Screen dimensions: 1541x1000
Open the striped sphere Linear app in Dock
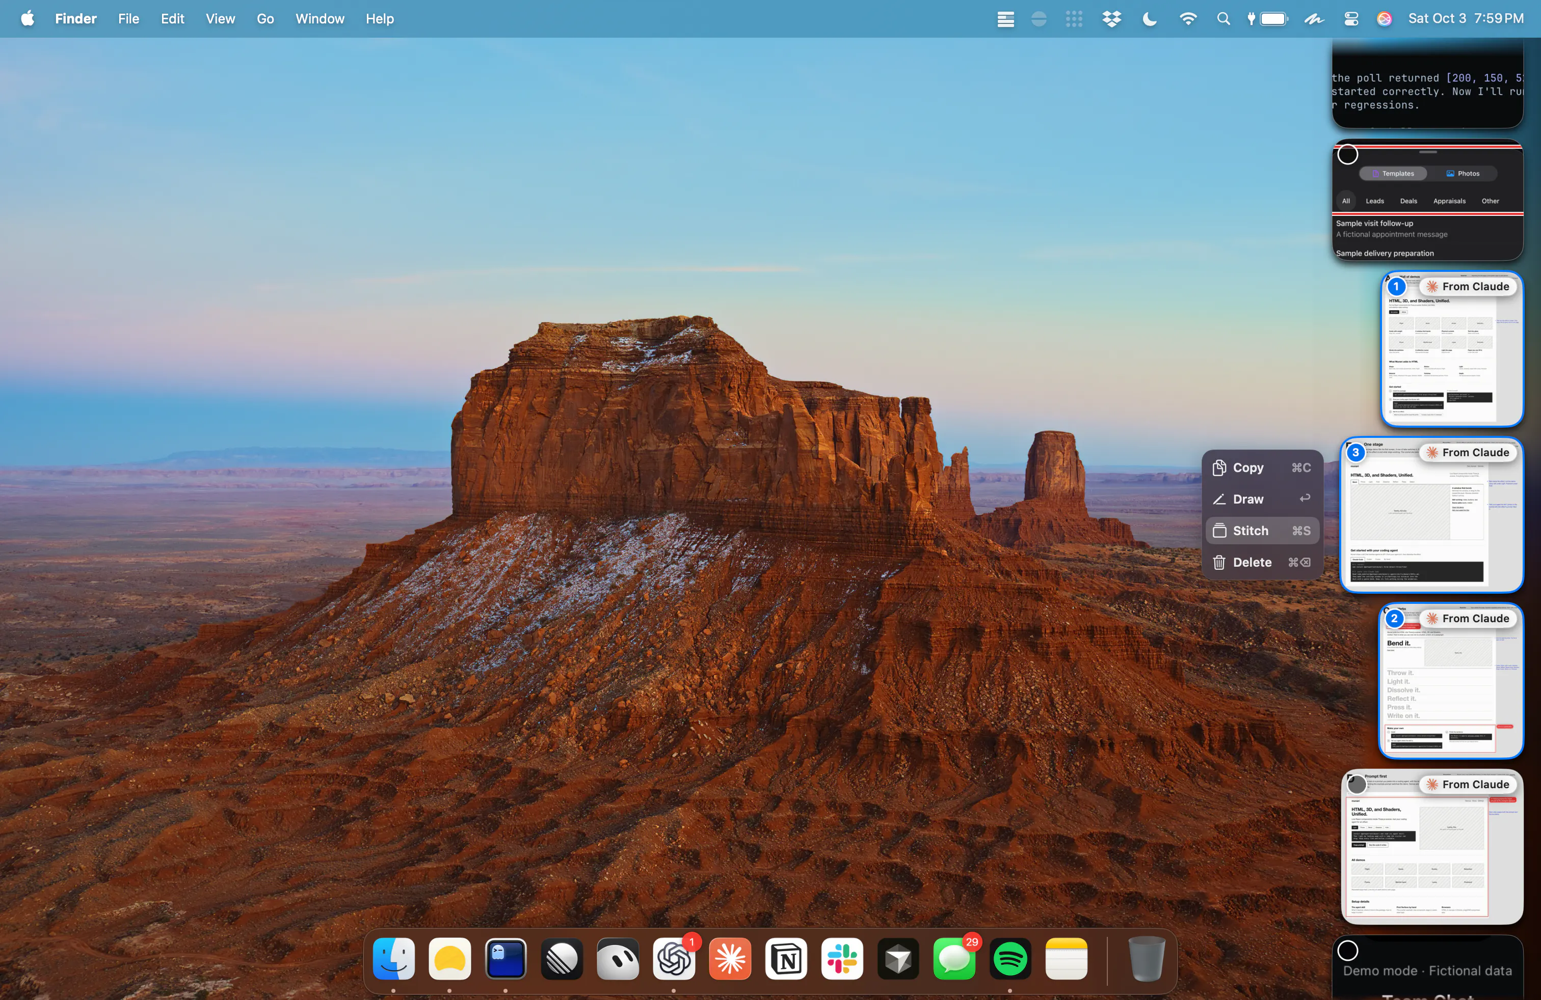pyautogui.click(x=562, y=959)
